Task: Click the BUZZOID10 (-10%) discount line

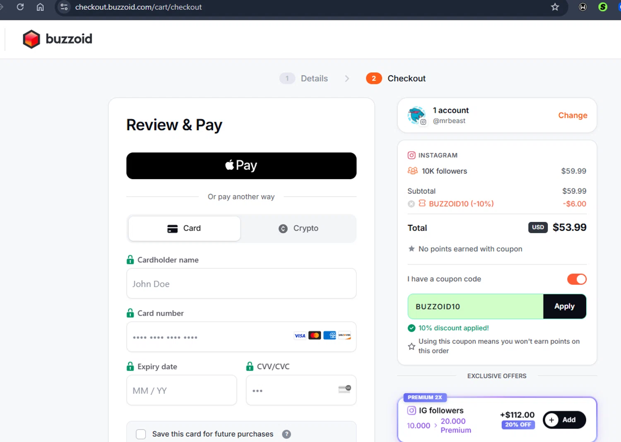Action: (461, 204)
